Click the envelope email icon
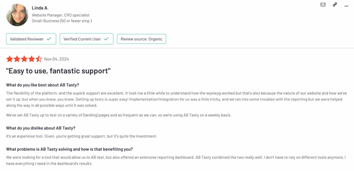354x171 pixels. 323,5
